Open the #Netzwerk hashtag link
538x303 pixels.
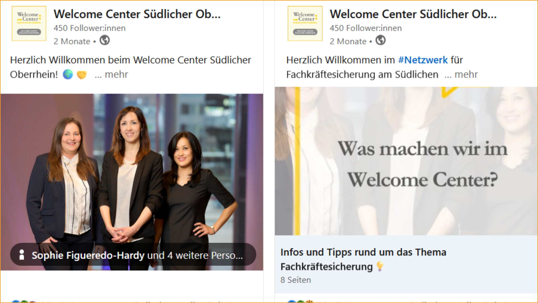(x=423, y=60)
